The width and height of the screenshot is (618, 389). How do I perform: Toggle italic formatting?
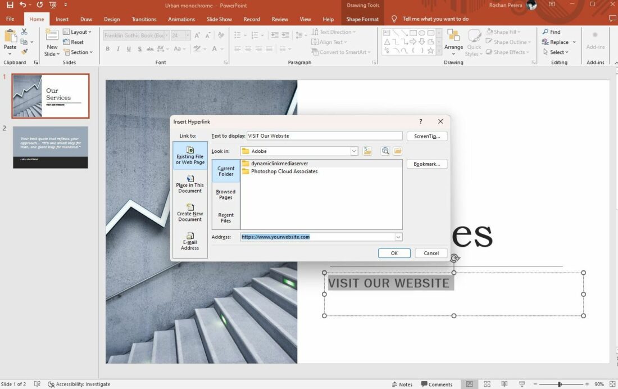118,49
